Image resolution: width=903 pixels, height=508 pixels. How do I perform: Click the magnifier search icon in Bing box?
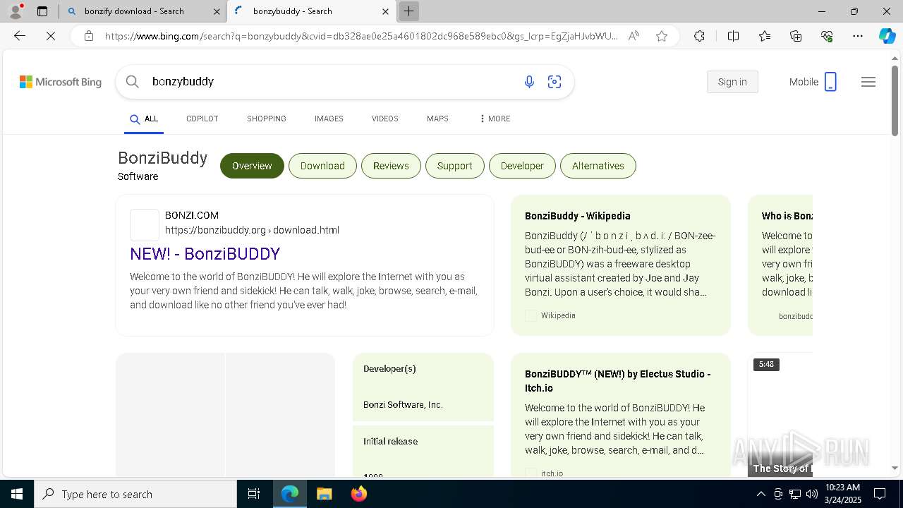tap(132, 82)
